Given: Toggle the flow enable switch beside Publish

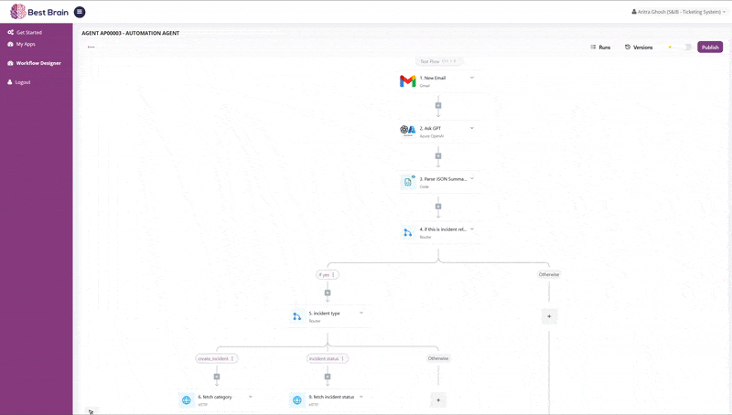Looking at the screenshot, I should [685, 48].
